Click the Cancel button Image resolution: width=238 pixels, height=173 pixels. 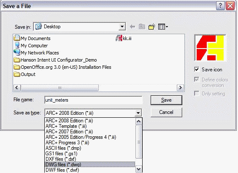tap(166, 112)
